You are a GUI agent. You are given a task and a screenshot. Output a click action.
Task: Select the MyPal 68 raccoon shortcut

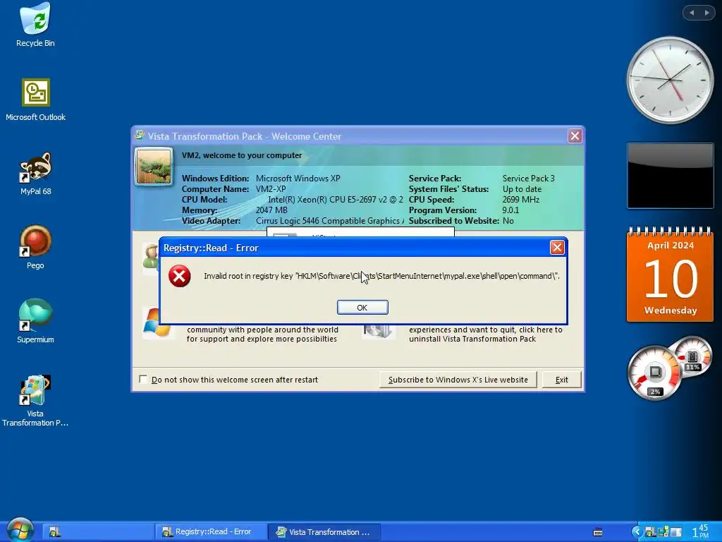point(35,174)
